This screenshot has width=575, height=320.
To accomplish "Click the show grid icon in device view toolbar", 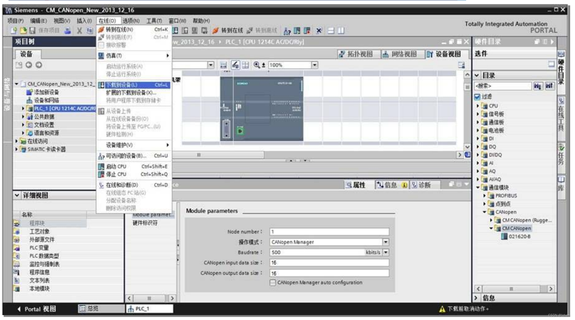I will (245, 65).
